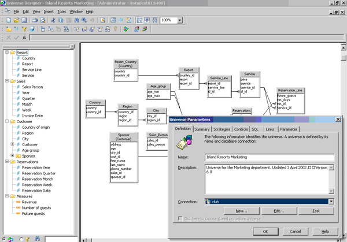The image size is (347, 242).
Task: Insert a new class with the folder icon
Action: pos(9,29)
